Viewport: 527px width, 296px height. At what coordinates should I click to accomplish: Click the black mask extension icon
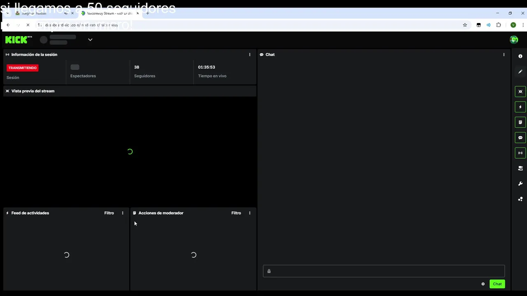[x=478, y=25]
